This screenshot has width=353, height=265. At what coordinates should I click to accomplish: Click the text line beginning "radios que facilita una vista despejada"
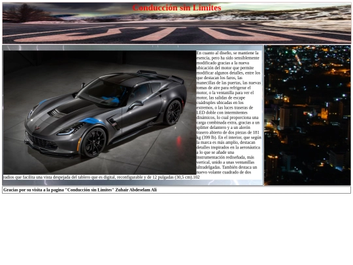[101, 177]
